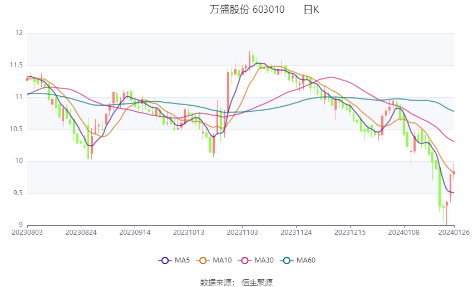
Task: Click the MA60 teal legend marker
Action: [x=287, y=260]
